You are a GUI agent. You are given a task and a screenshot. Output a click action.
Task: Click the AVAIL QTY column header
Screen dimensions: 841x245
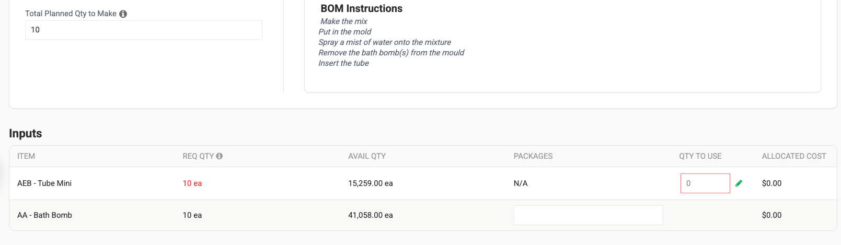[x=367, y=156]
